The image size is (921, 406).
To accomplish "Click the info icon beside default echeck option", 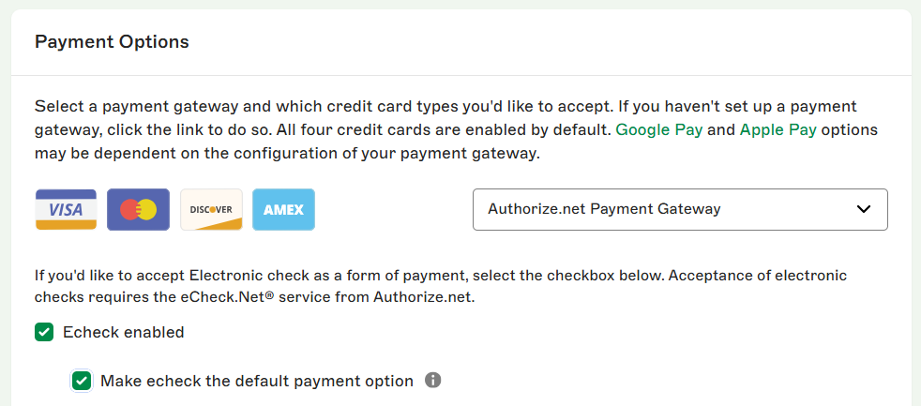I will (x=432, y=380).
